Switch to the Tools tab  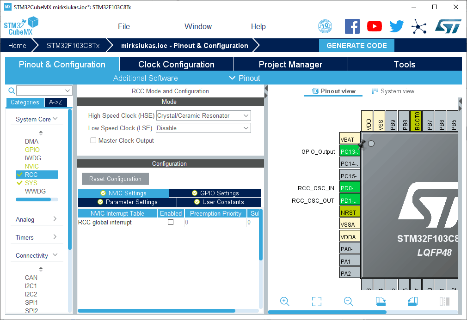(405, 64)
